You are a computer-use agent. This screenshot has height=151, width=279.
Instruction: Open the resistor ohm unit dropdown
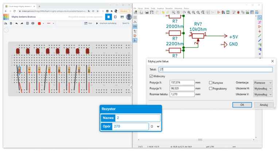(x=155, y=126)
